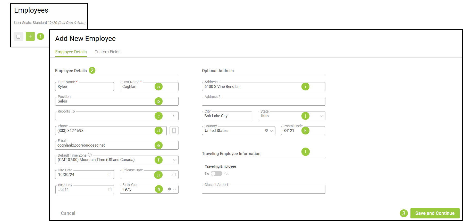The width and height of the screenshot is (463, 221).
Task: Click the Add New Employee title
Action: [x=85, y=39]
